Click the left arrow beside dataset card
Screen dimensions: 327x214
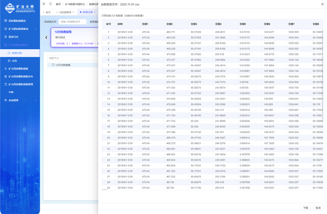pos(46,37)
